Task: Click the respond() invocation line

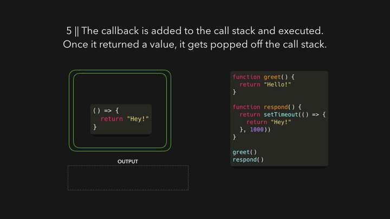Action: click(x=248, y=160)
